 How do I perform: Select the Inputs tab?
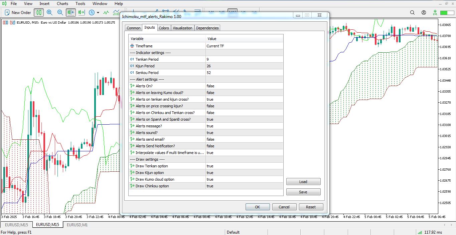click(149, 27)
